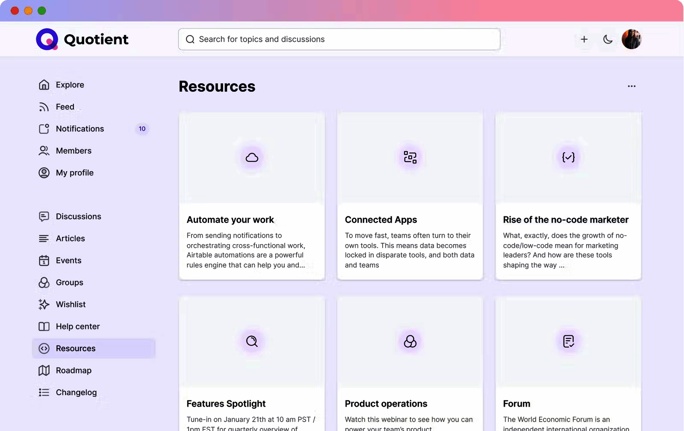Click the profile avatar in the top right
The image size is (684, 431).
click(631, 39)
